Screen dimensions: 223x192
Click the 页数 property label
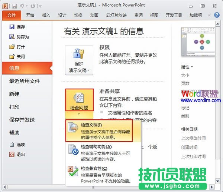(185, 83)
